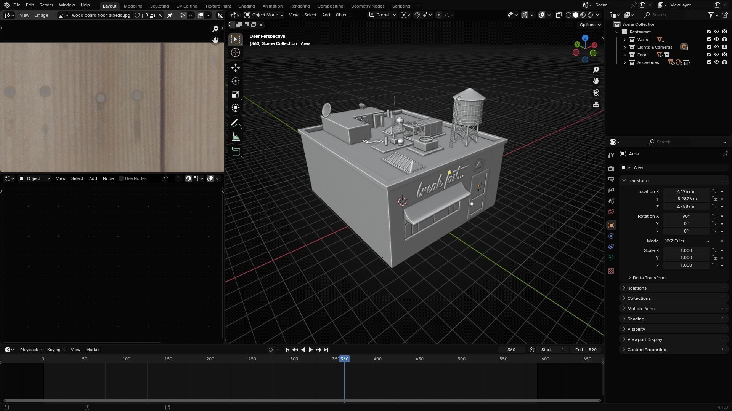Select the Scale tool
732x411 pixels.
point(235,95)
